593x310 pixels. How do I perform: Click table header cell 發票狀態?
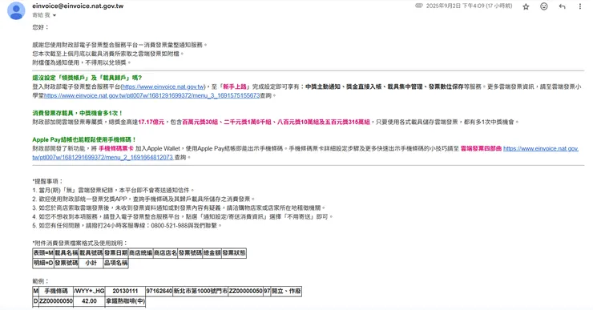pos(234,253)
